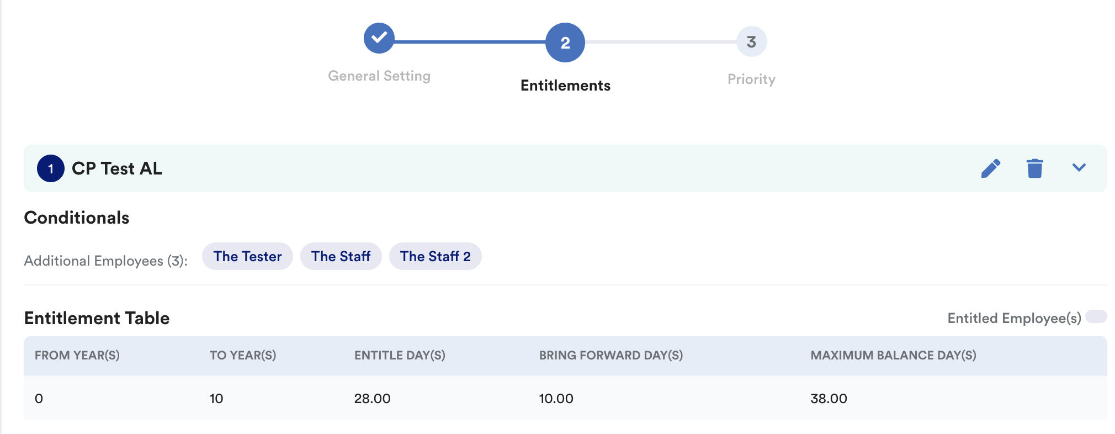Click the Tester employee chip
This screenshot has width=1115, height=434.
click(x=247, y=257)
